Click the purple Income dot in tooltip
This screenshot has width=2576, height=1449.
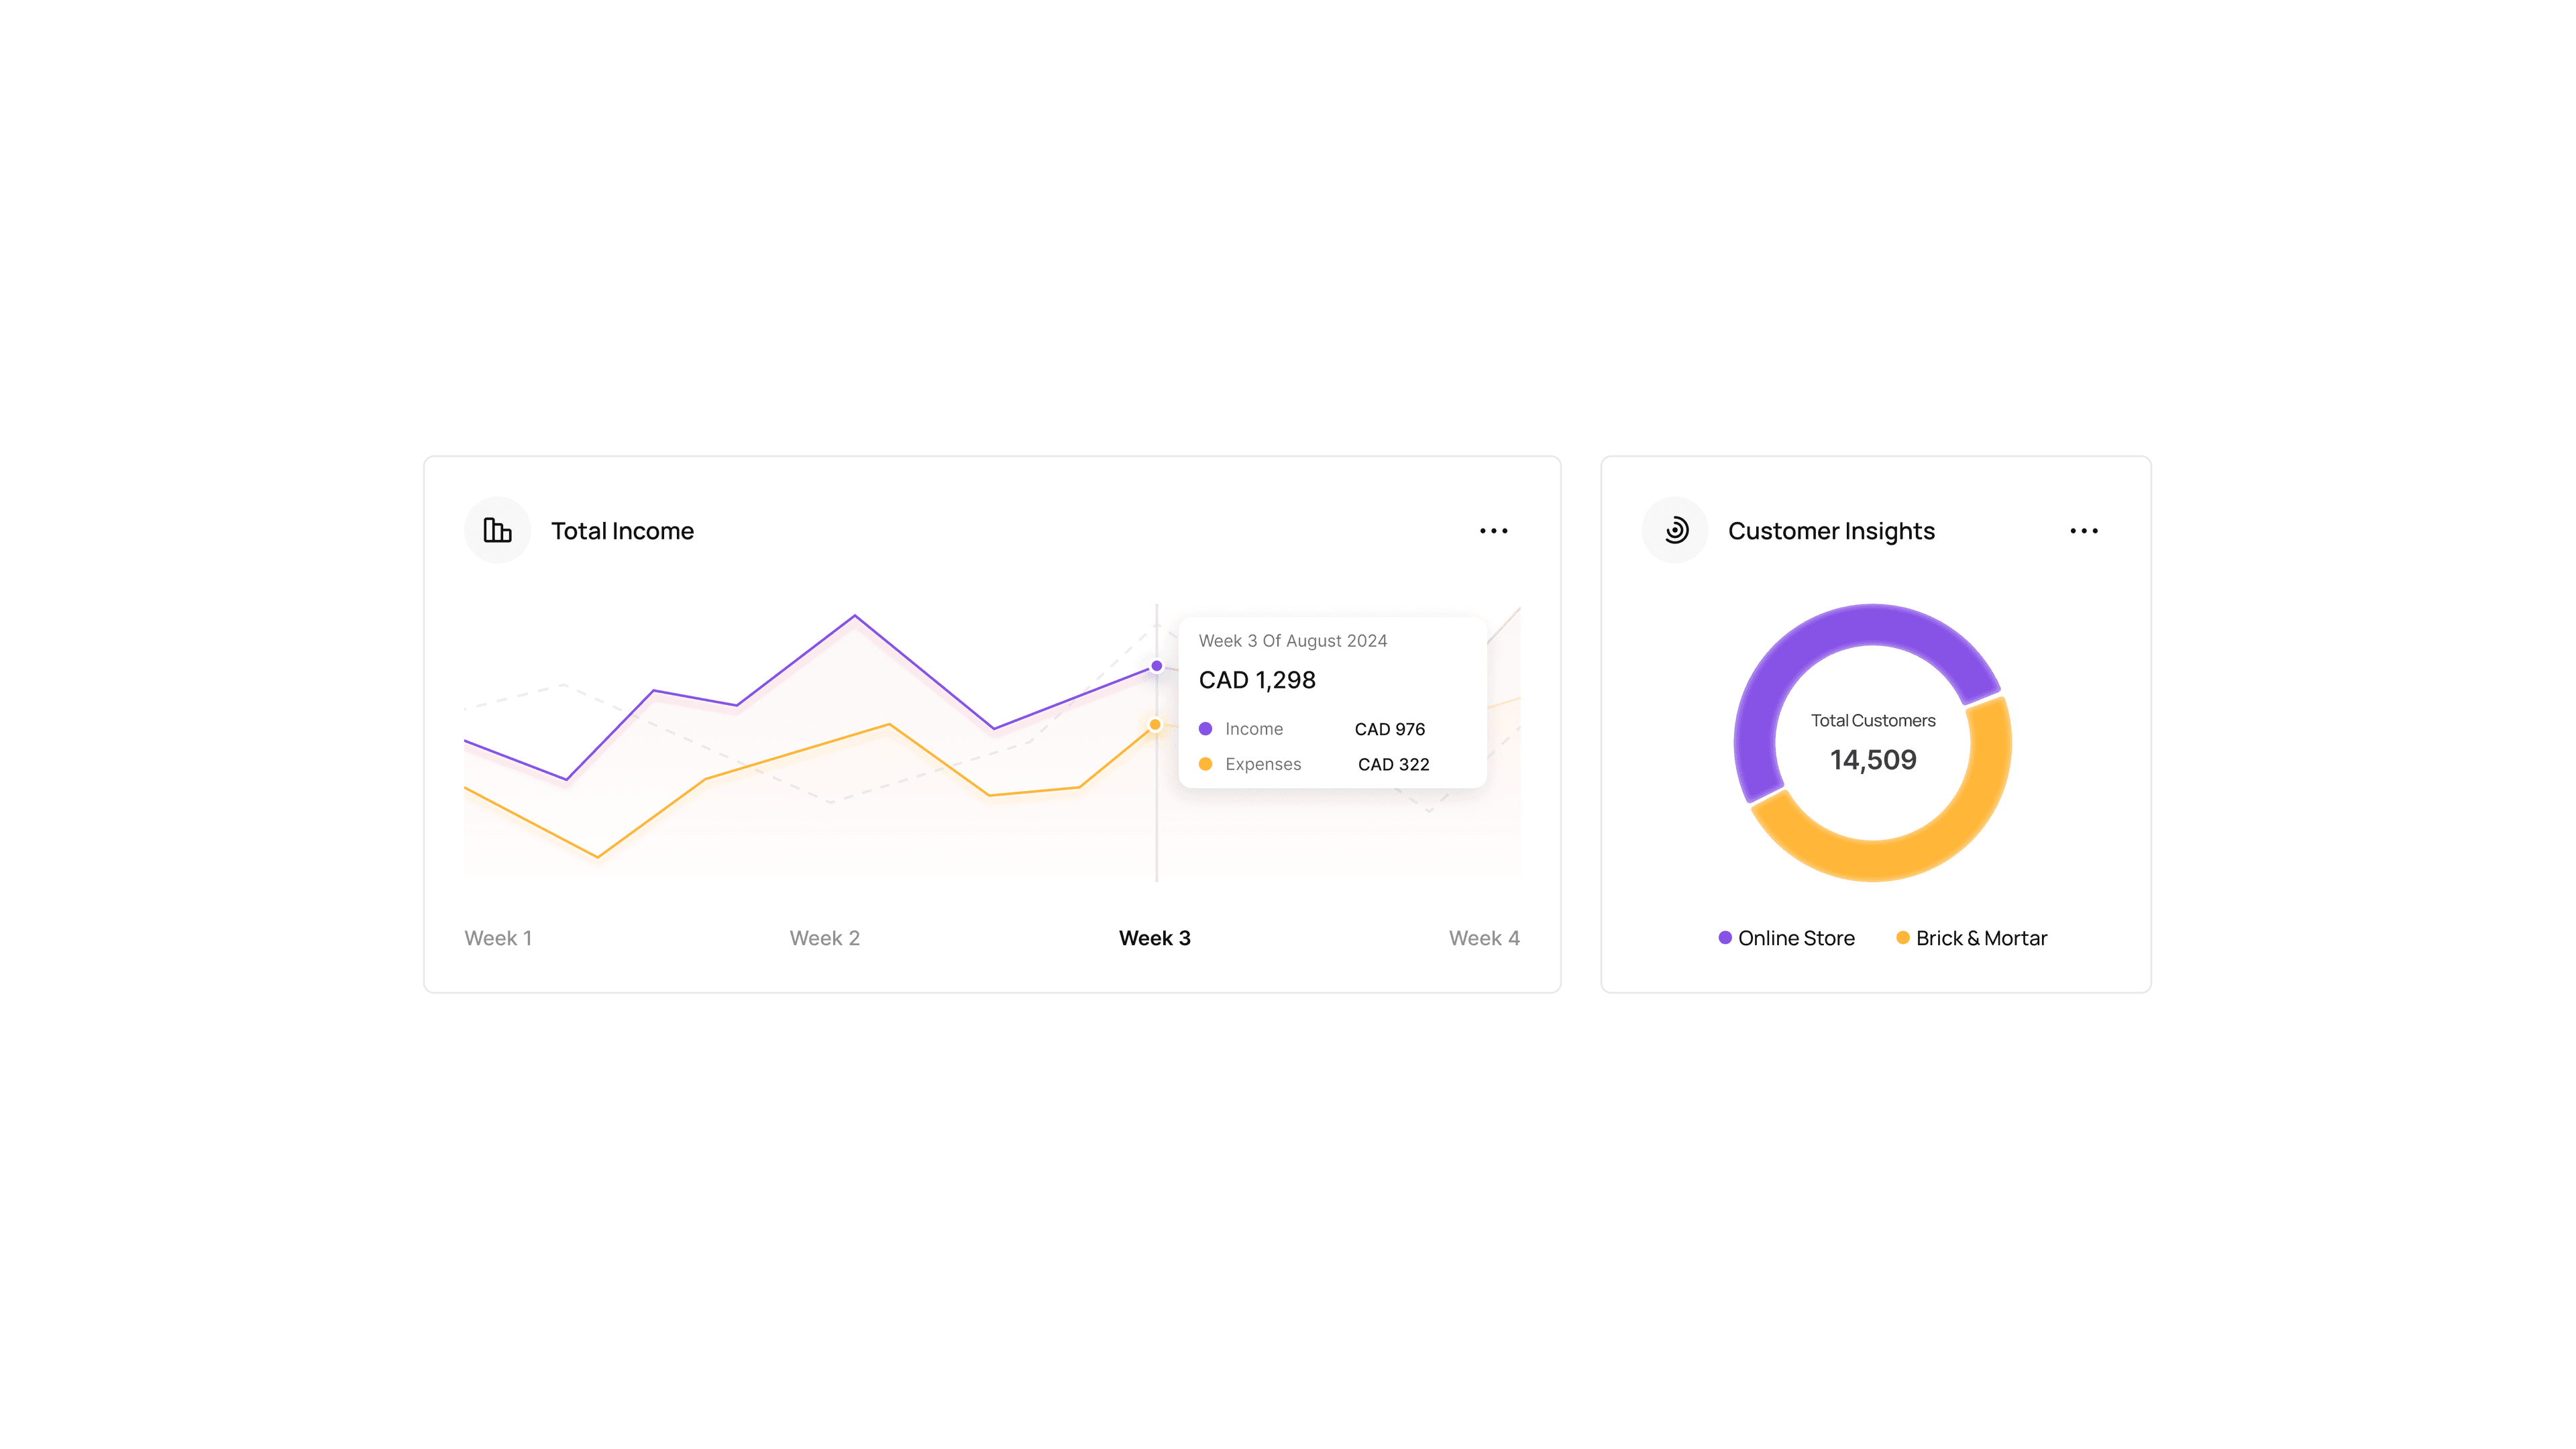pos(1205,729)
